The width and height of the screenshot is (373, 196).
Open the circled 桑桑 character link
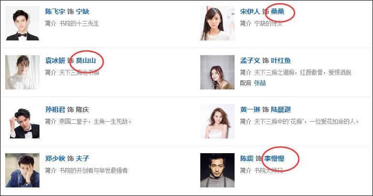277,11
